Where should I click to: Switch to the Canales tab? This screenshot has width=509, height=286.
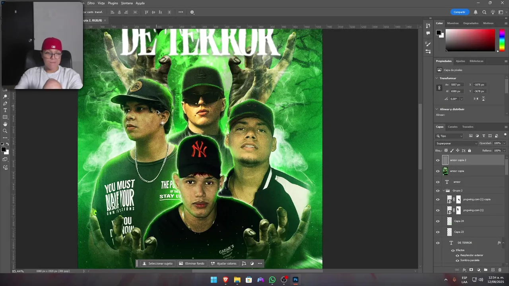(x=453, y=127)
